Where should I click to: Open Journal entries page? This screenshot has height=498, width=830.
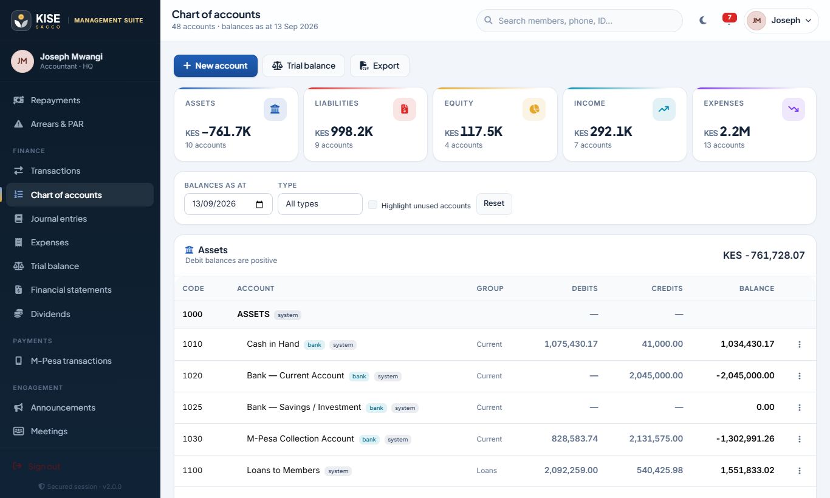[x=80, y=219]
